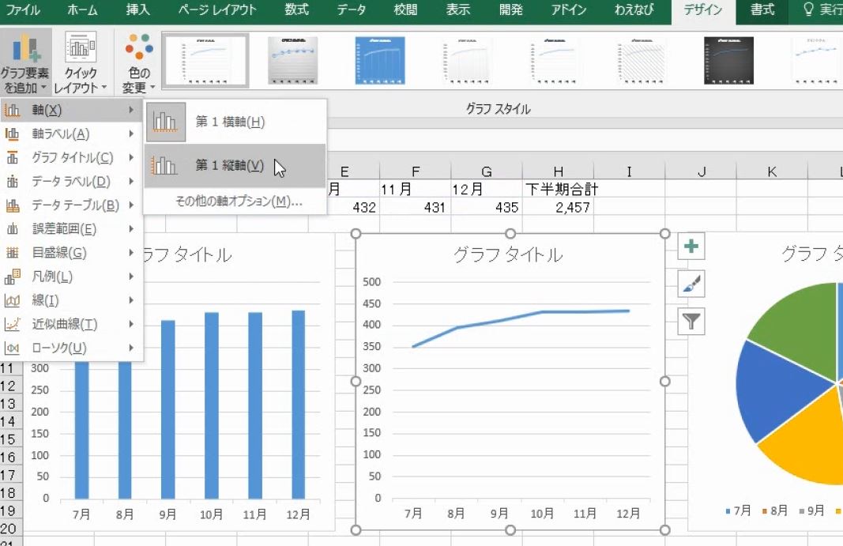Expand the 凡例(L) submenu
This screenshot has height=546, width=843.
click(71, 277)
